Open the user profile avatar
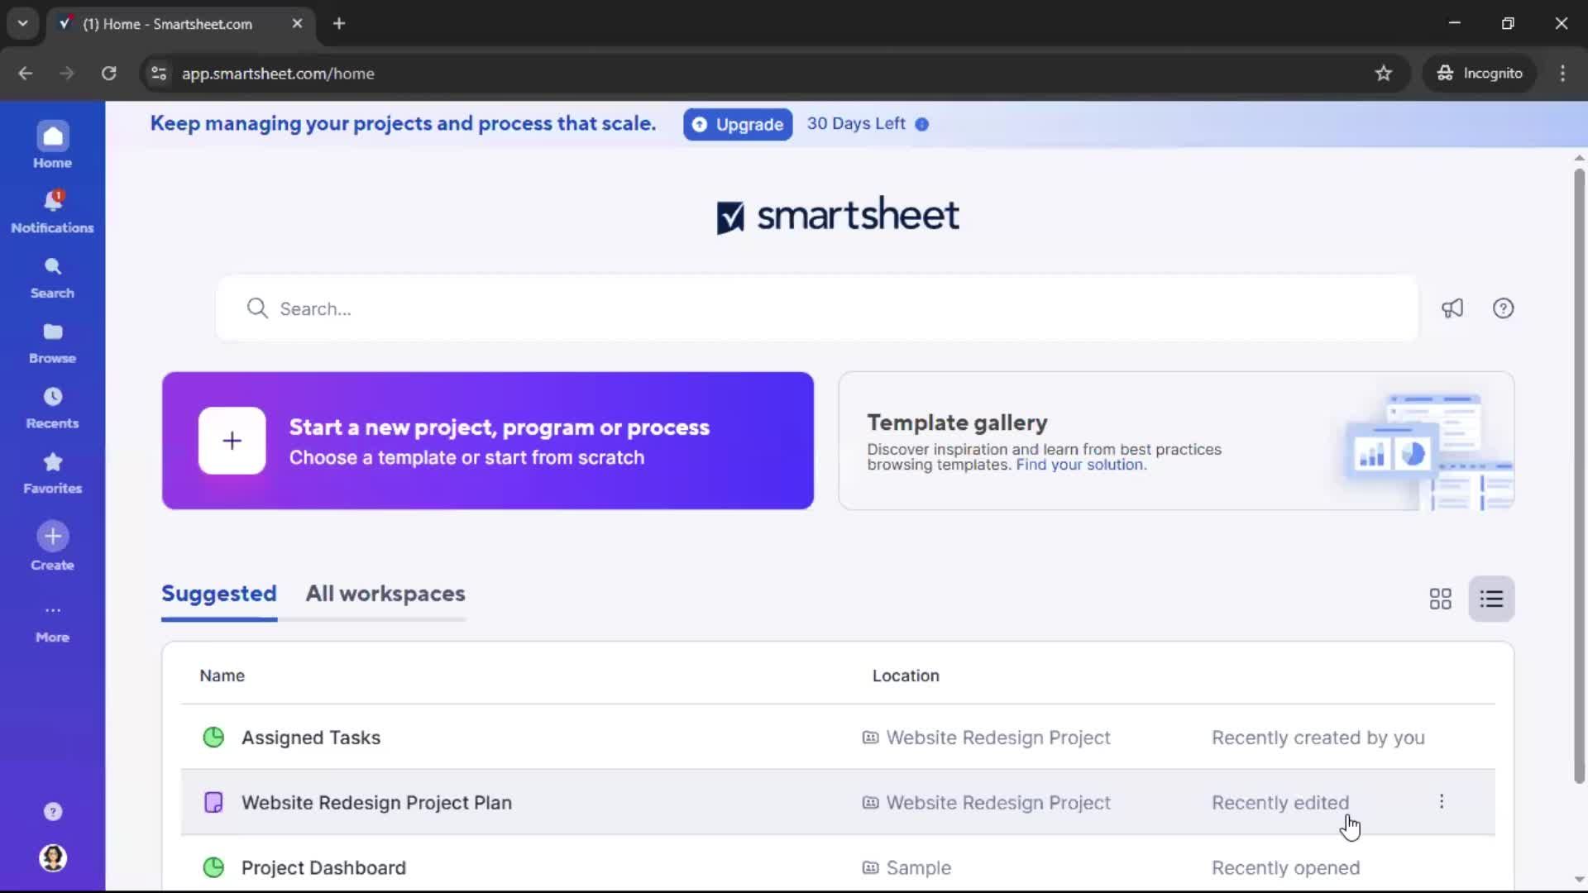Screen dimensions: 1588x893 pos(52,857)
